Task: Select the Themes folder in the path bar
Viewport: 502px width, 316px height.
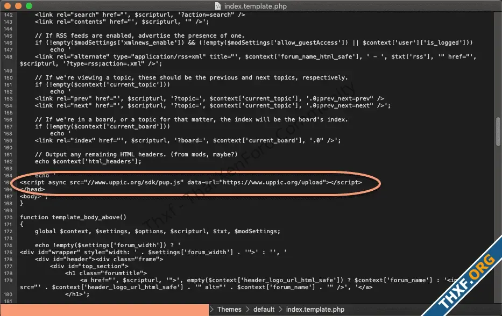Action: coord(229,310)
